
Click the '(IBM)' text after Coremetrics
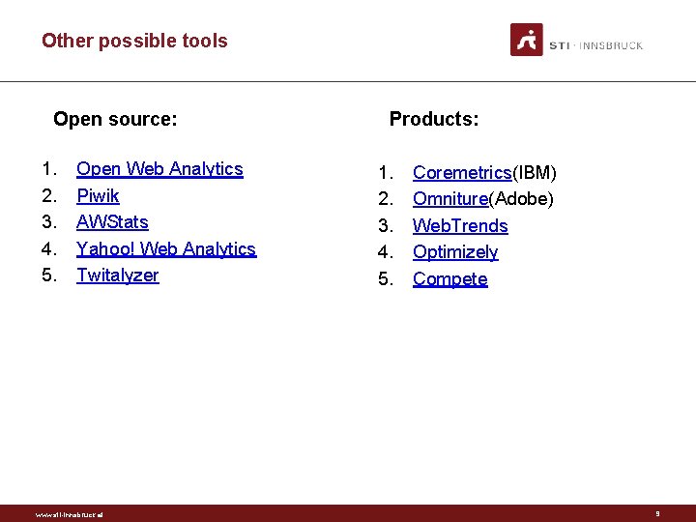tap(534, 173)
